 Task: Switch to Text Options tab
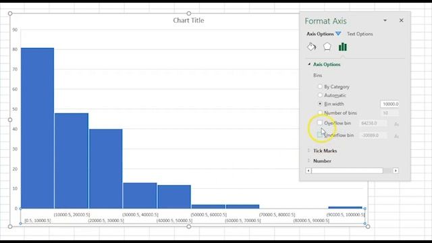point(360,34)
